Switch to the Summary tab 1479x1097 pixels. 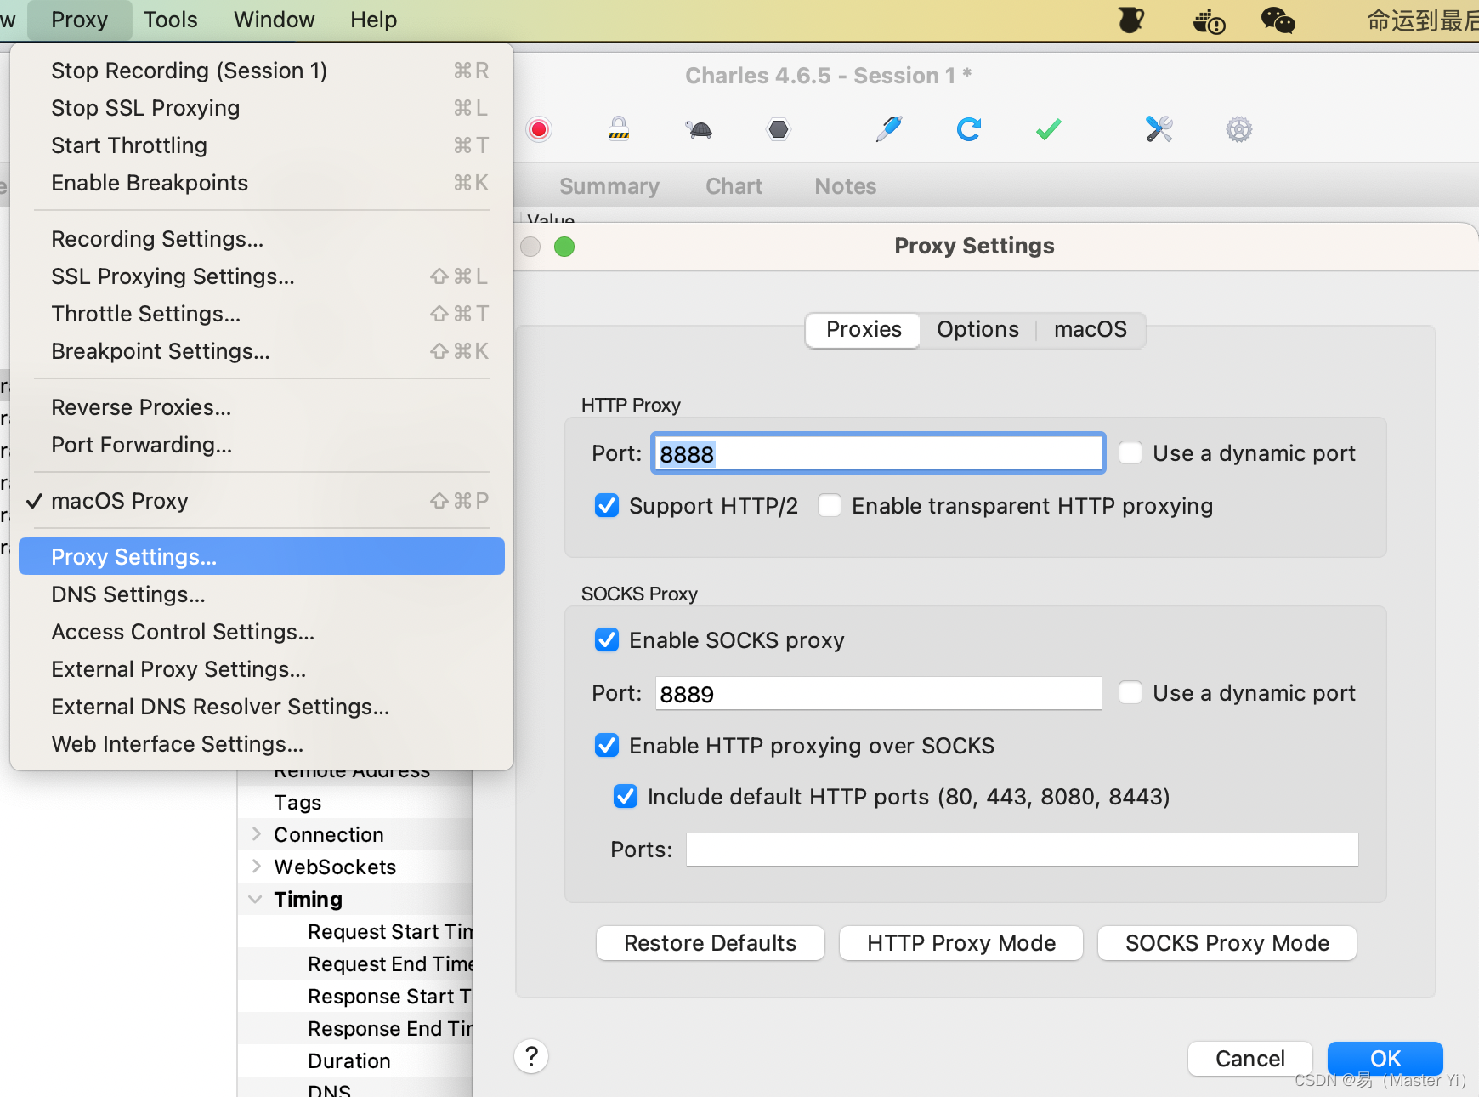609,186
